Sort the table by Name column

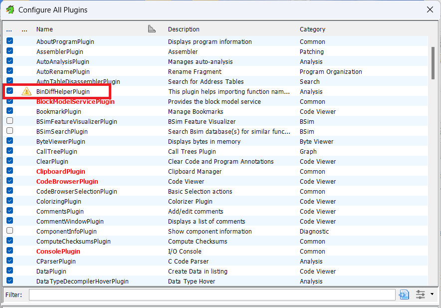pos(44,29)
